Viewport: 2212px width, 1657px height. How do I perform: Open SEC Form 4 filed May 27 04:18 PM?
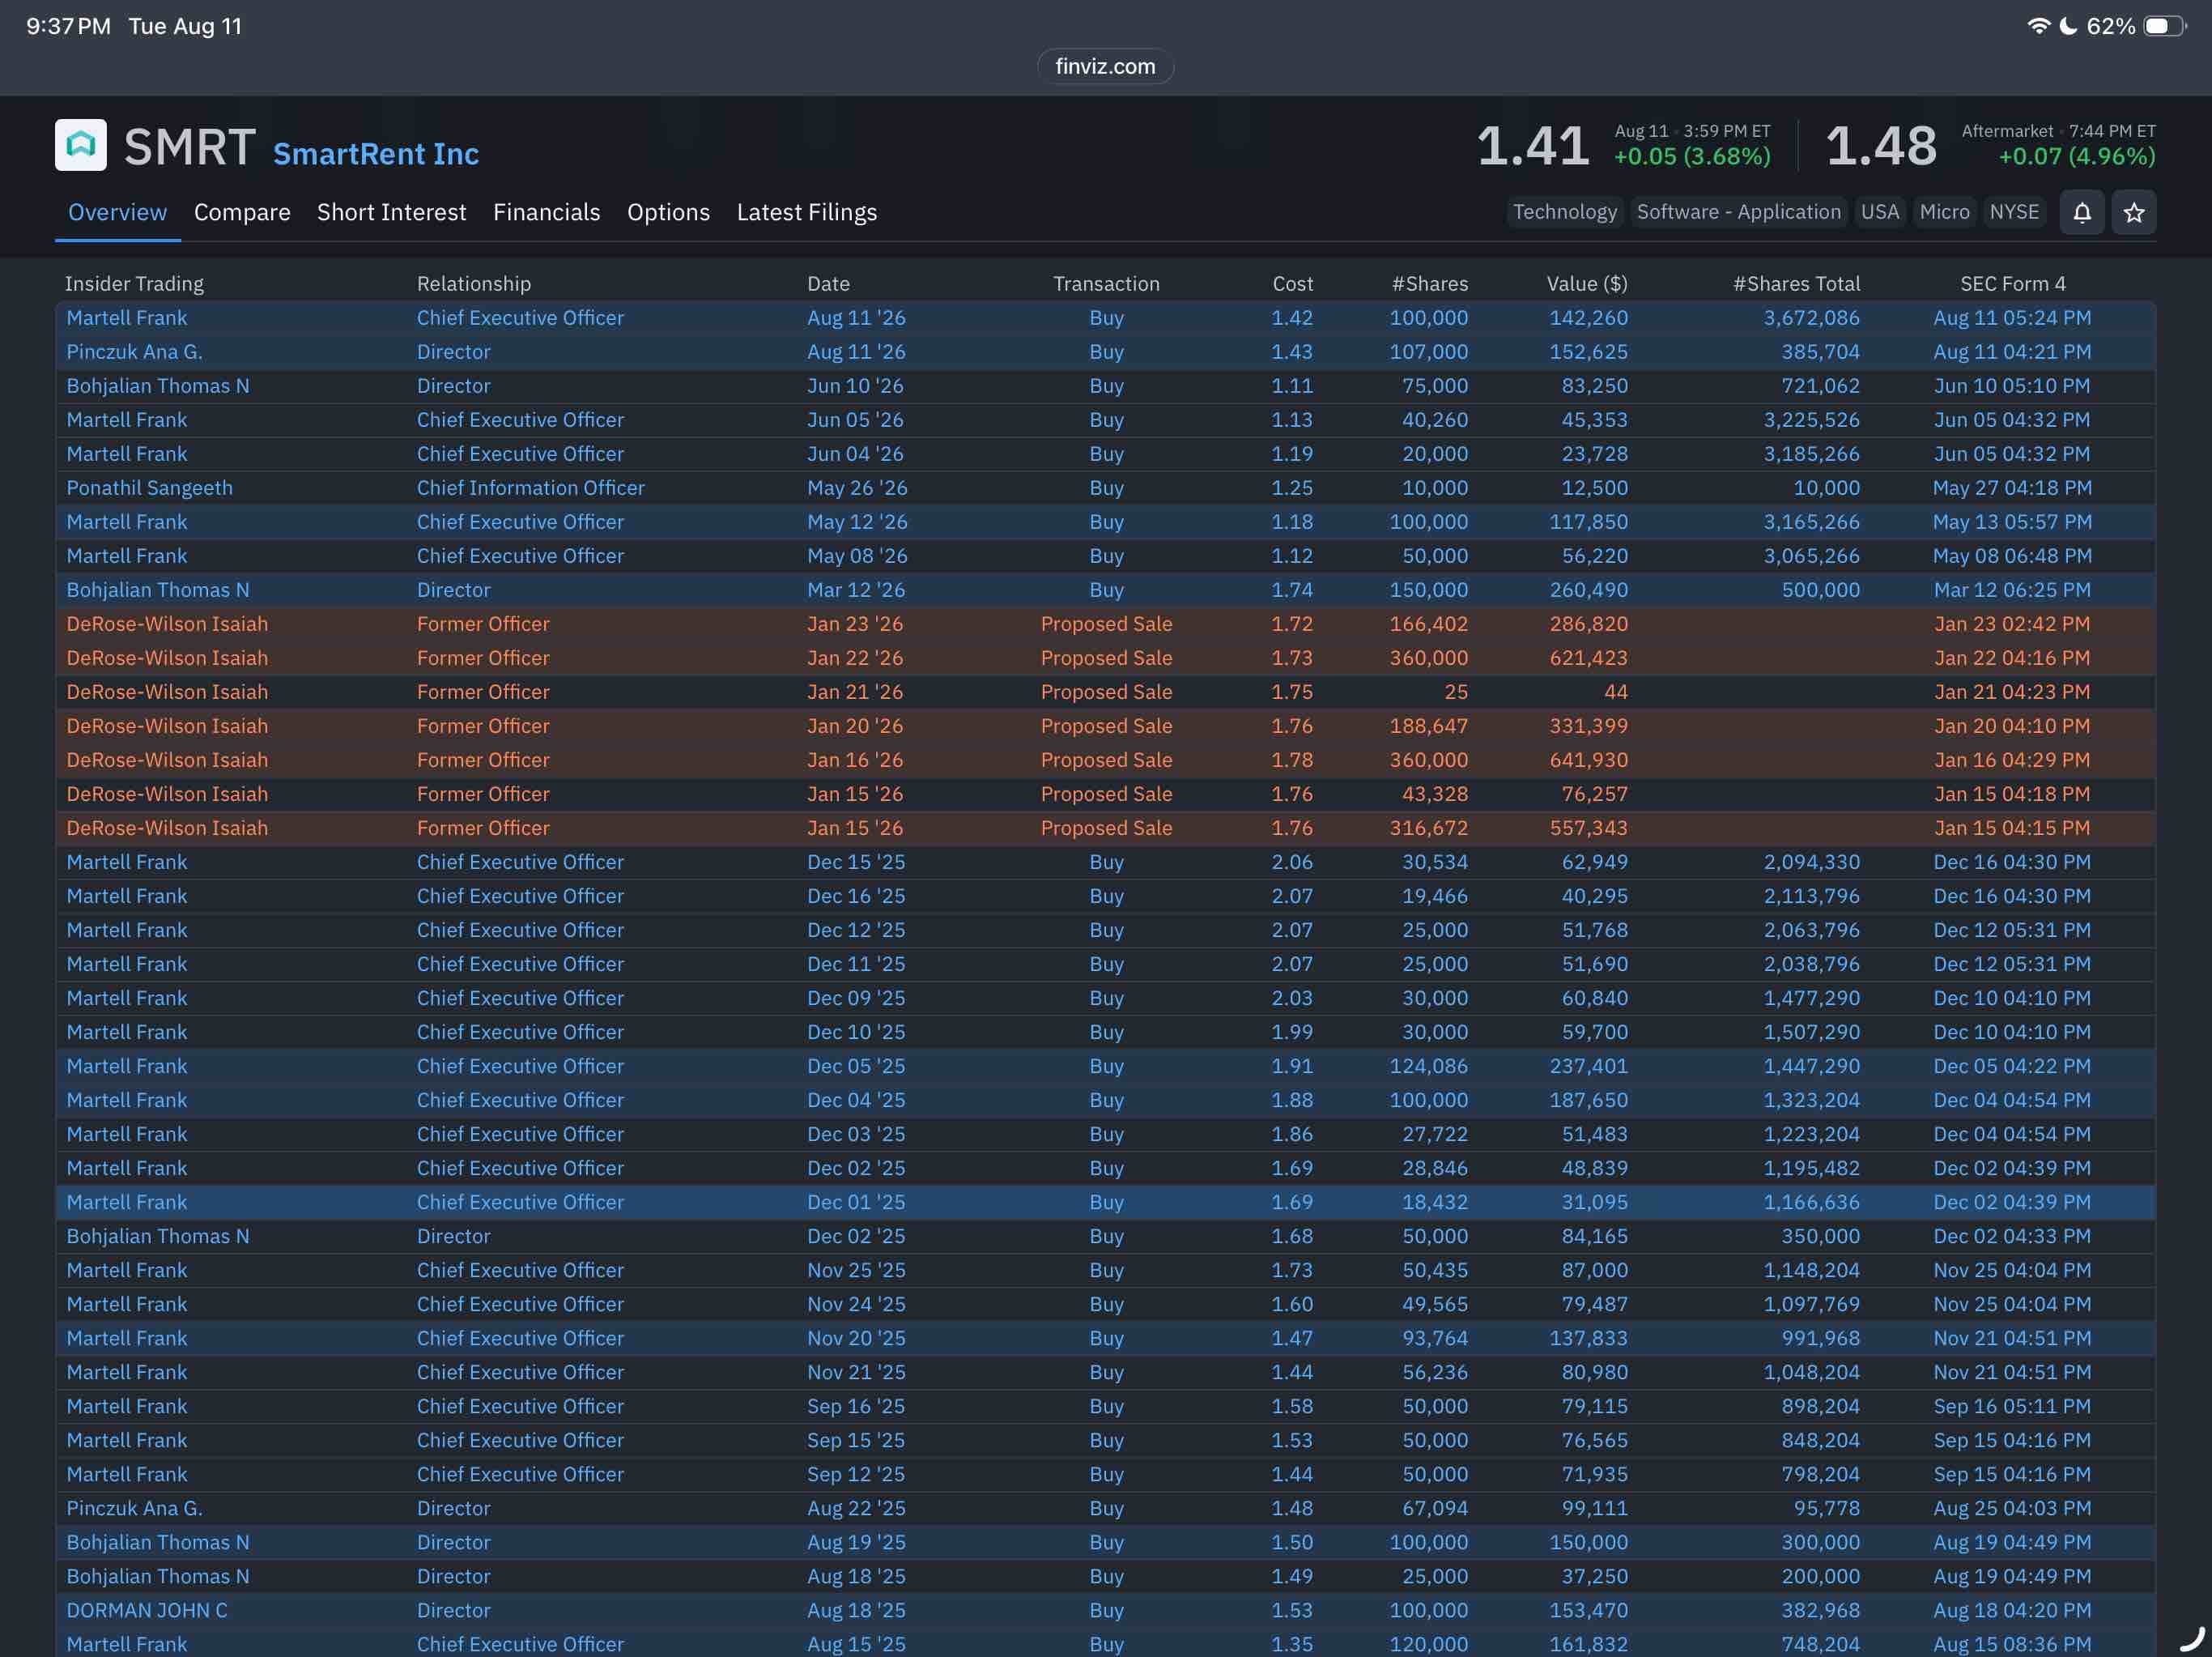[x=2012, y=488]
